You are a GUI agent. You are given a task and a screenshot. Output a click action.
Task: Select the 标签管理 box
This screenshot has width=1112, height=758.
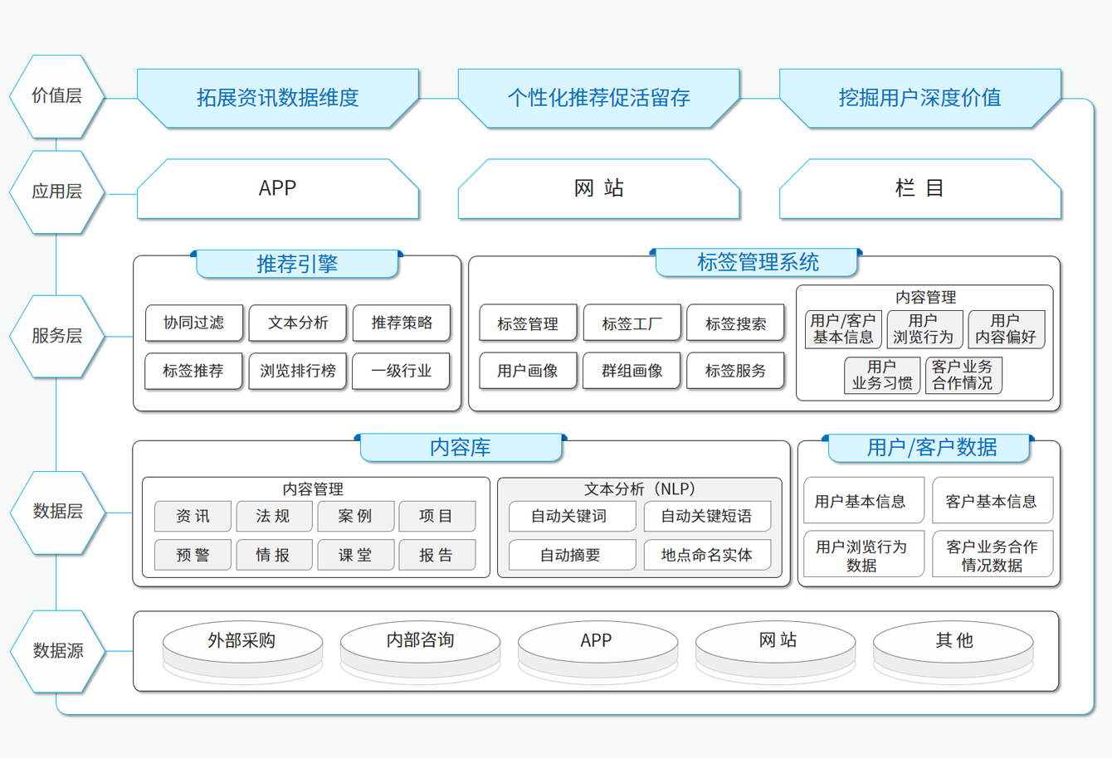[528, 323]
